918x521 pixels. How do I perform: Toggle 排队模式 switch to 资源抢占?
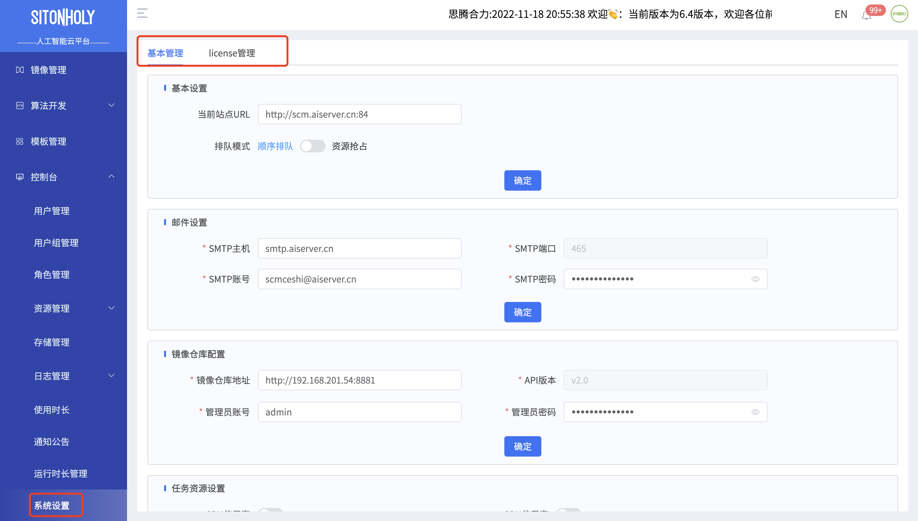[312, 146]
